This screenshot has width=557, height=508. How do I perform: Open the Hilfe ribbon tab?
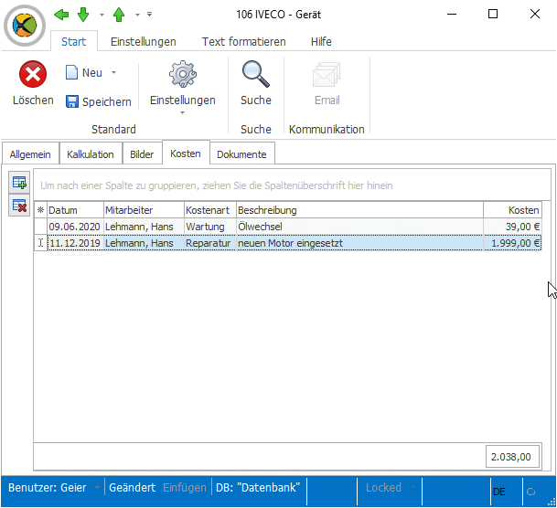pos(321,42)
